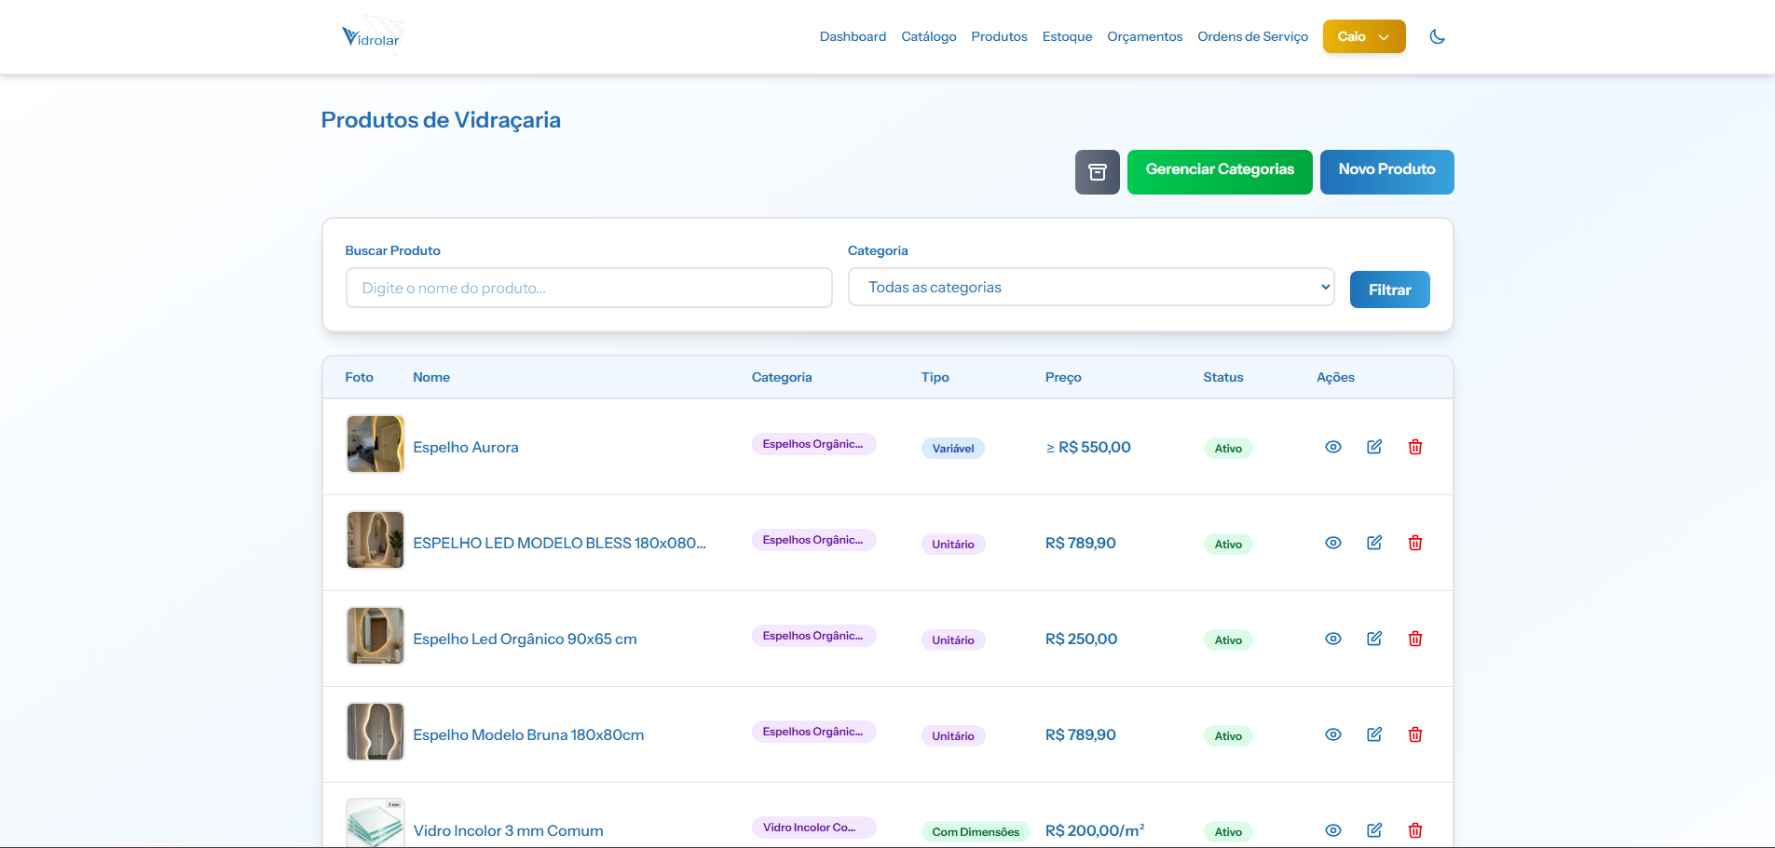Click the Vidrolar logo
The width and height of the screenshot is (1775, 848).
[x=372, y=36]
